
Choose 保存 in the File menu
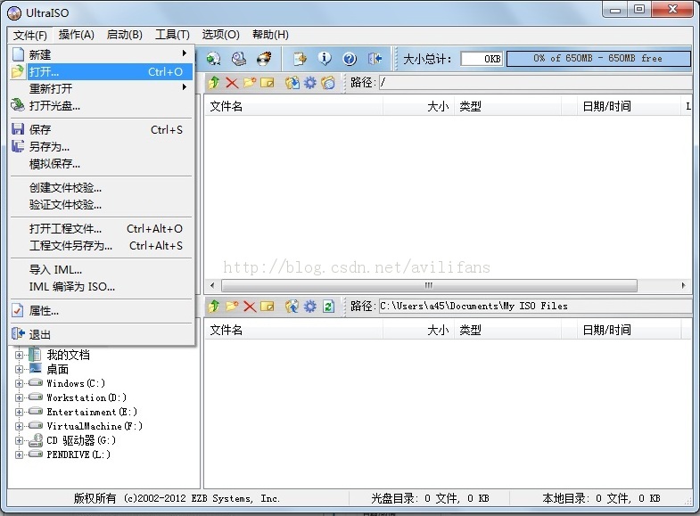point(102,130)
